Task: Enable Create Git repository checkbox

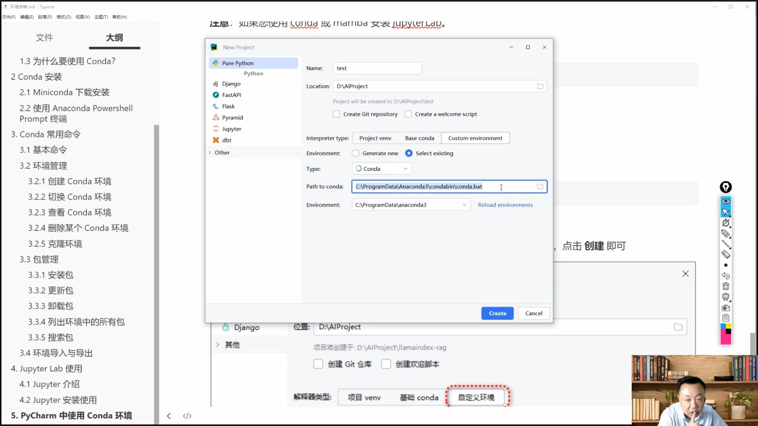Action: [336, 114]
